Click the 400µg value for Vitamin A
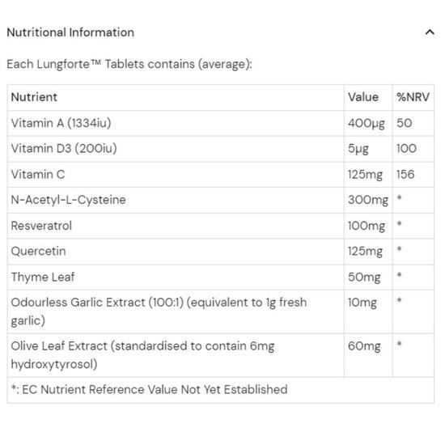The height and width of the screenshot is (445, 445). click(367, 124)
